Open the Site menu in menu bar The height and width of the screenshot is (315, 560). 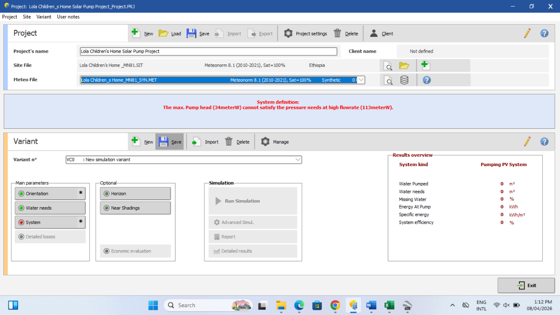pos(27,17)
